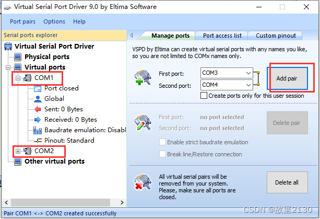
Task: Click the COM2 serial connector icon
Action: point(28,151)
